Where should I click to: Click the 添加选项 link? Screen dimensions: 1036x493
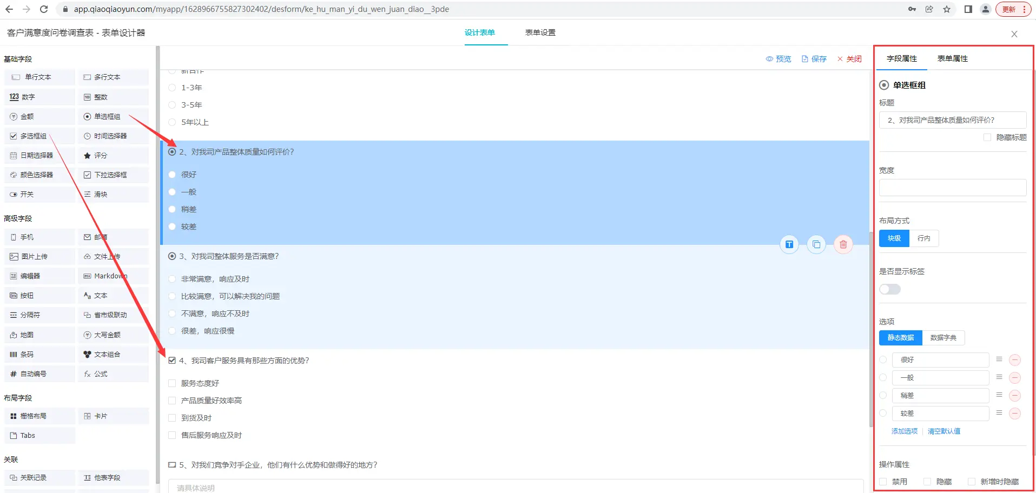[x=905, y=431]
